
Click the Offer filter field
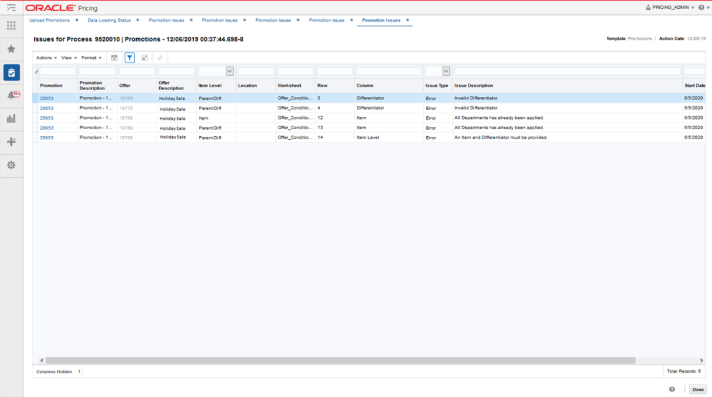pyautogui.click(x=137, y=71)
